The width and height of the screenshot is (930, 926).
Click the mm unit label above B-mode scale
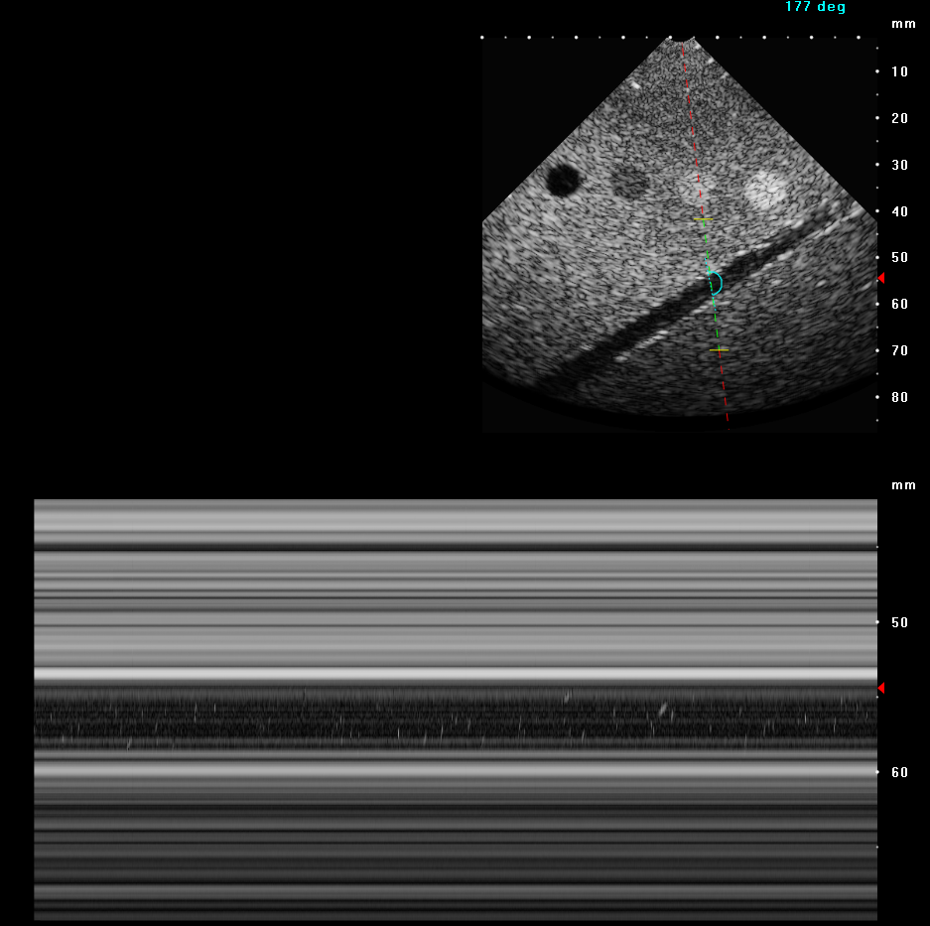click(x=903, y=24)
